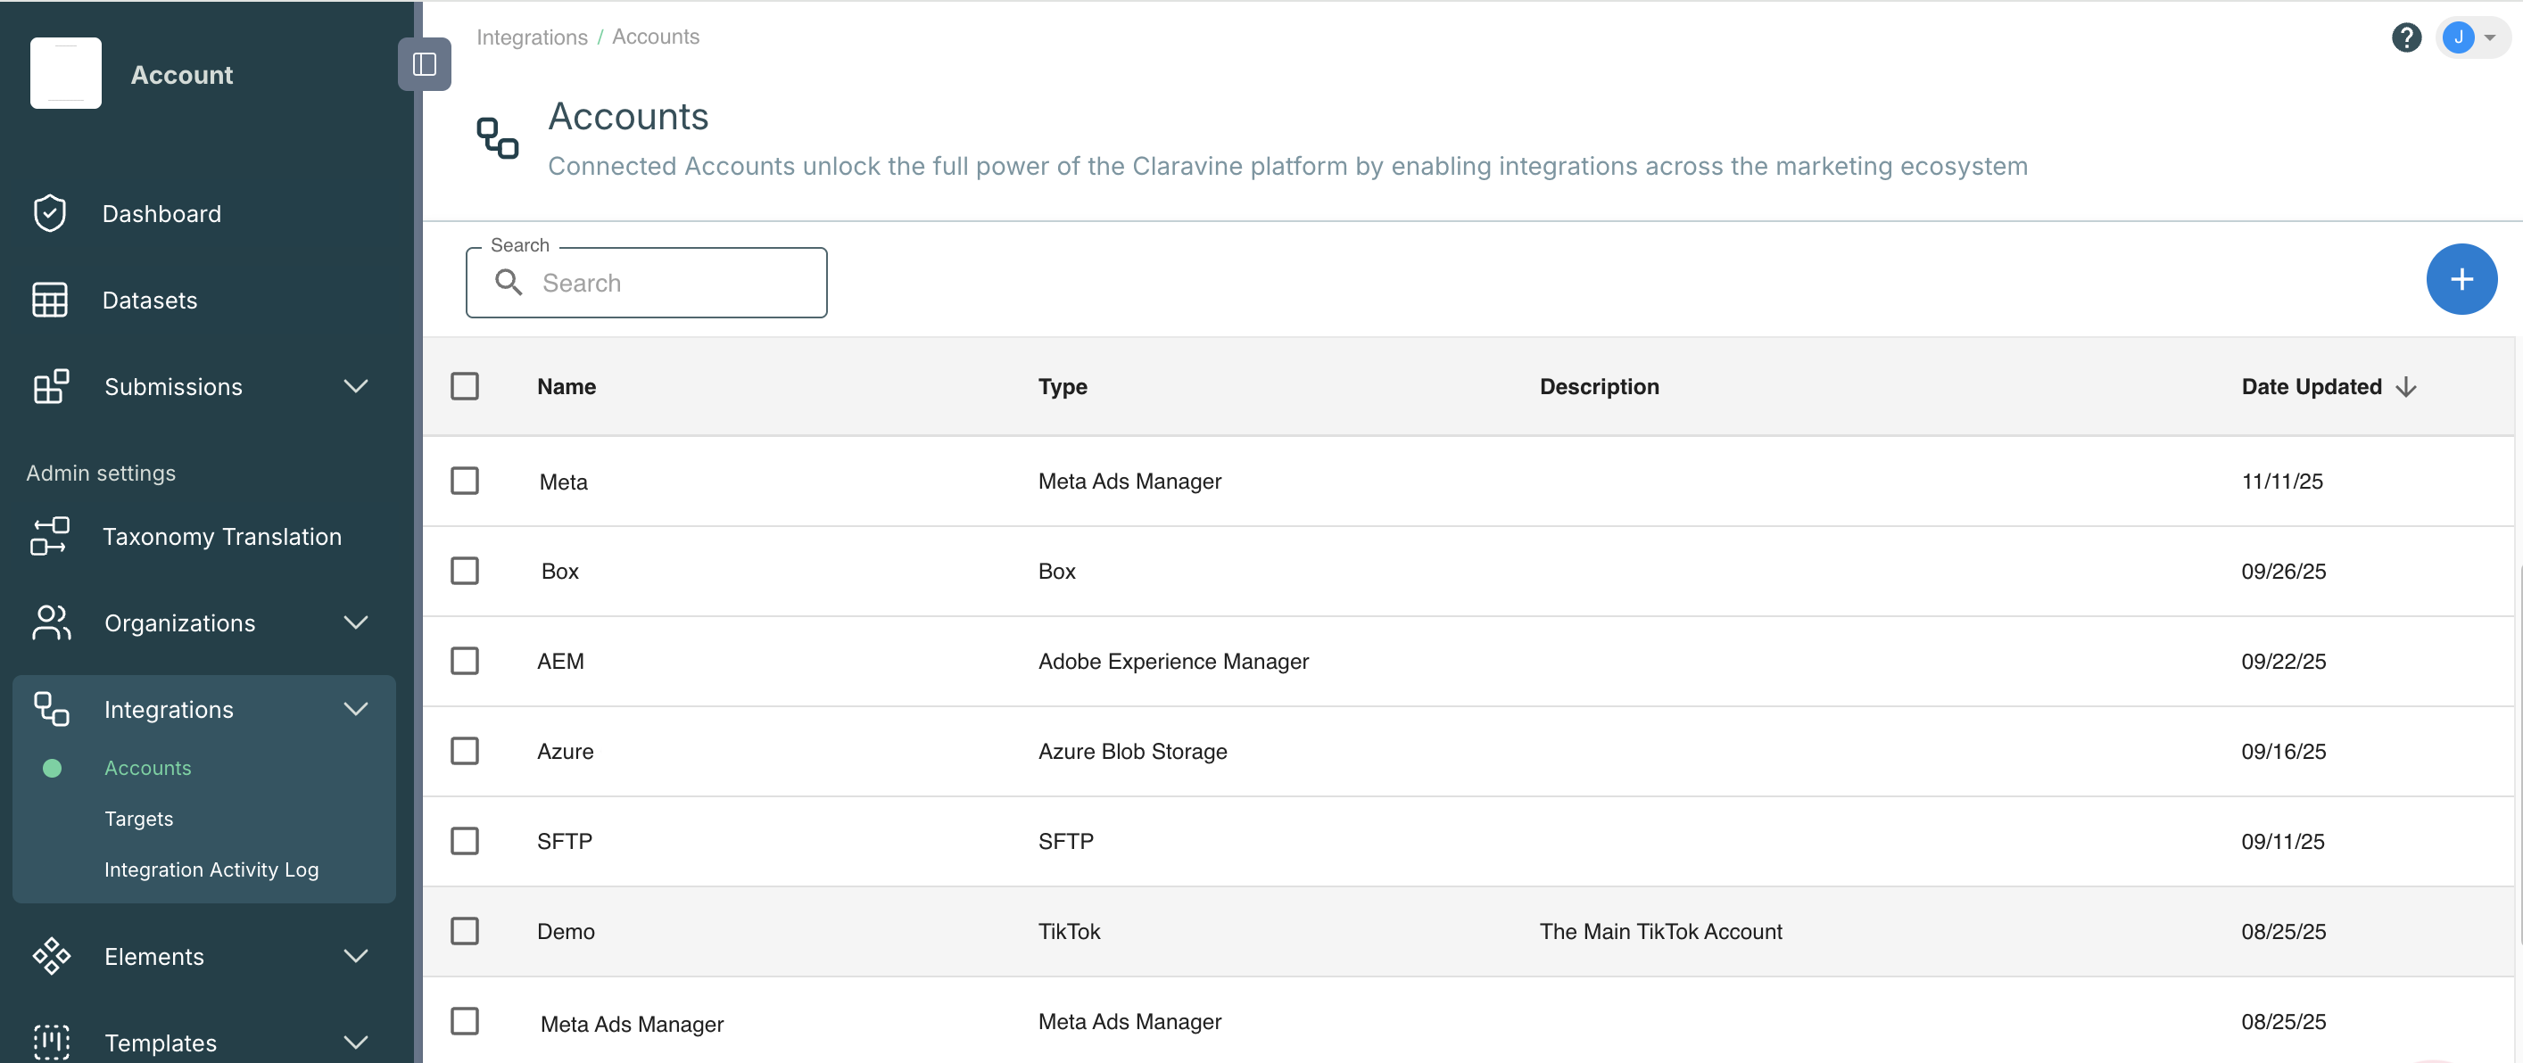Sort by the Name column header
This screenshot has height=1063, width=2523.
[567, 387]
